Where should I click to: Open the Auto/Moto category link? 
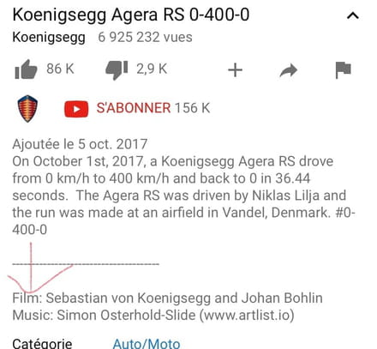pyautogui.click(x=147, y=344)
